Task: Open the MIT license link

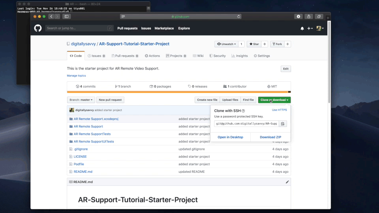Action: tap(272, 86)
